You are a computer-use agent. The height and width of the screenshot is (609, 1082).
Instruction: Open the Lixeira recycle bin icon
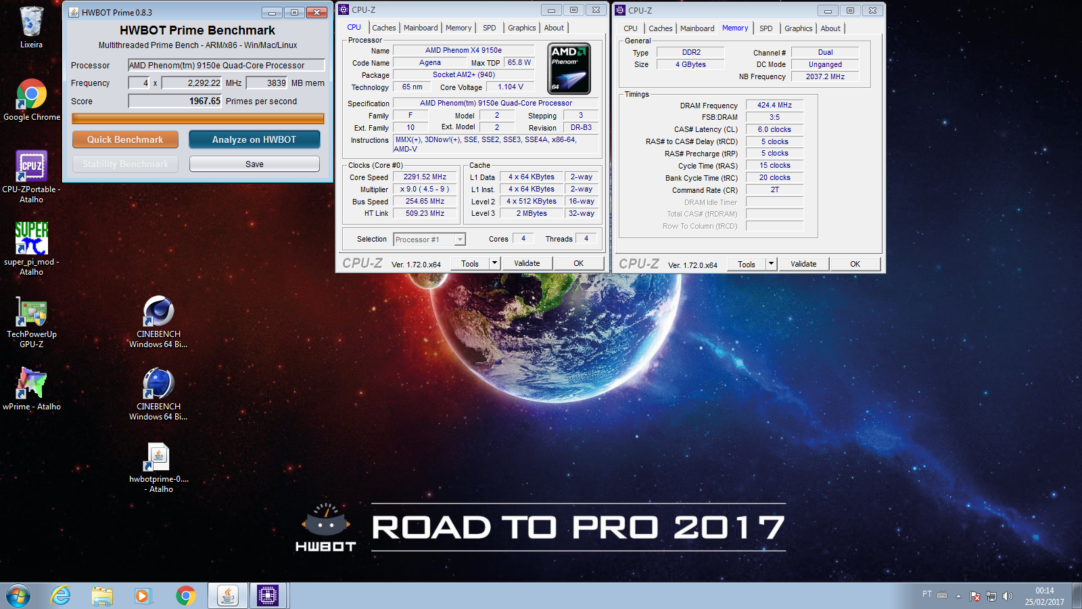tap(31, 27)
